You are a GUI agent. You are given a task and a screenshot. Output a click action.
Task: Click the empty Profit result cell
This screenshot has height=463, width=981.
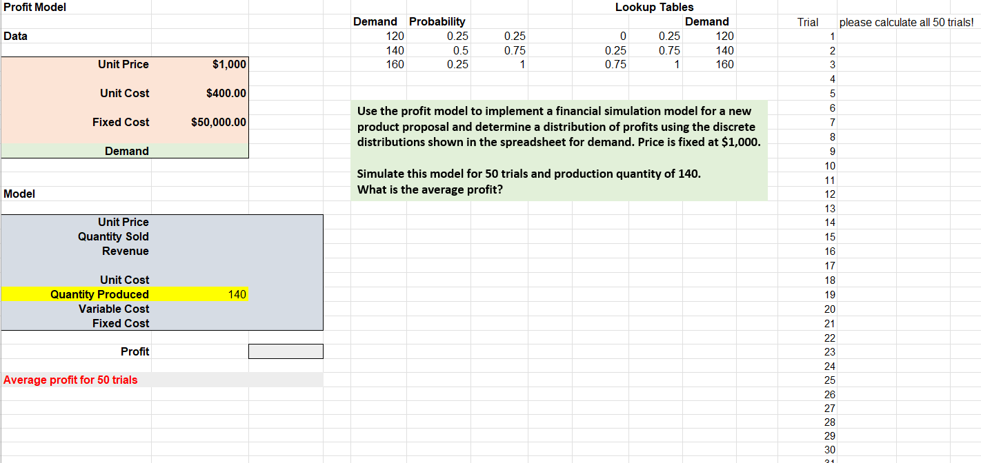pyautogui.click(x=286, y=351)
